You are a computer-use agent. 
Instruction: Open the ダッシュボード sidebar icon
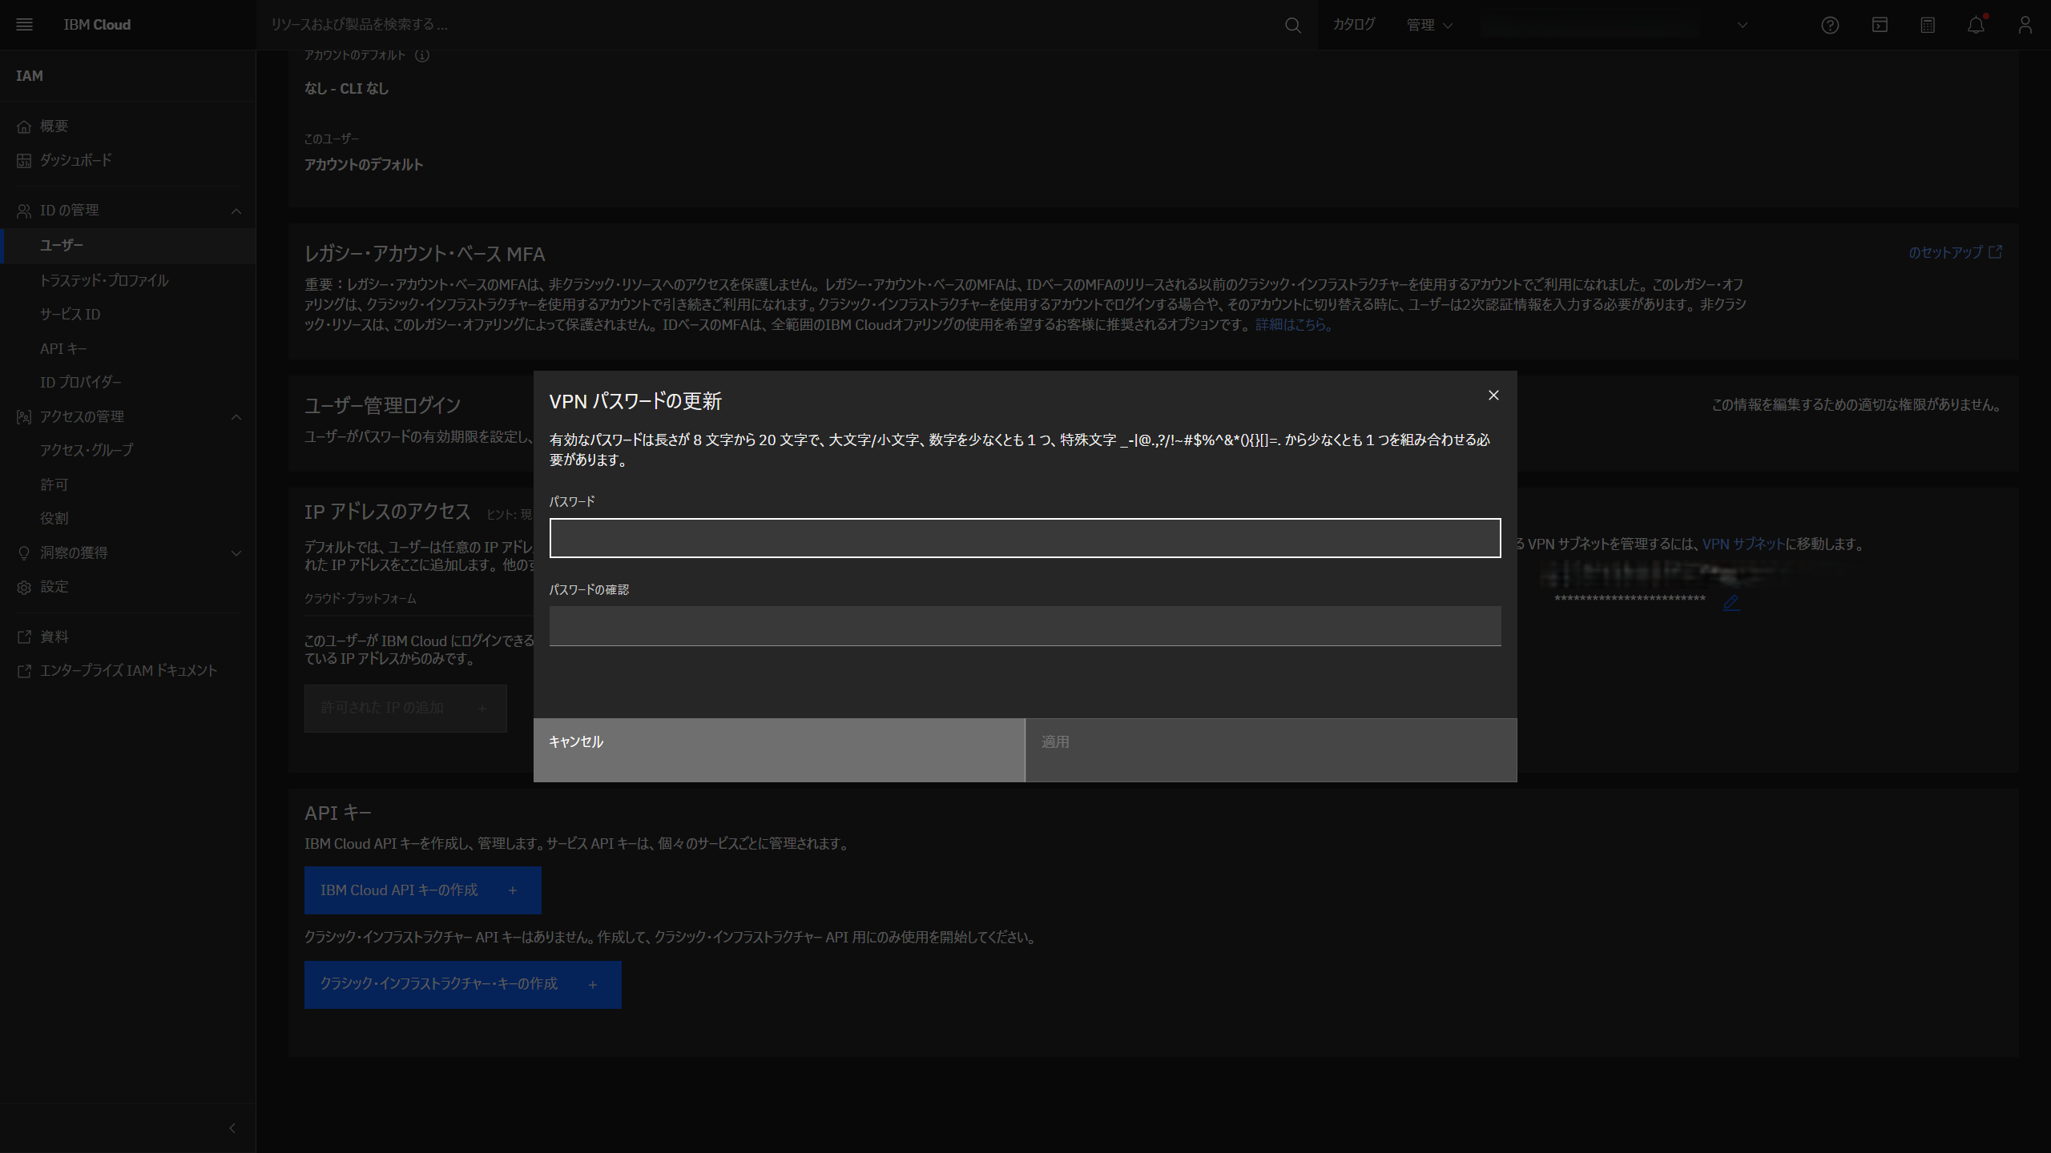click(x=24, y=160)
